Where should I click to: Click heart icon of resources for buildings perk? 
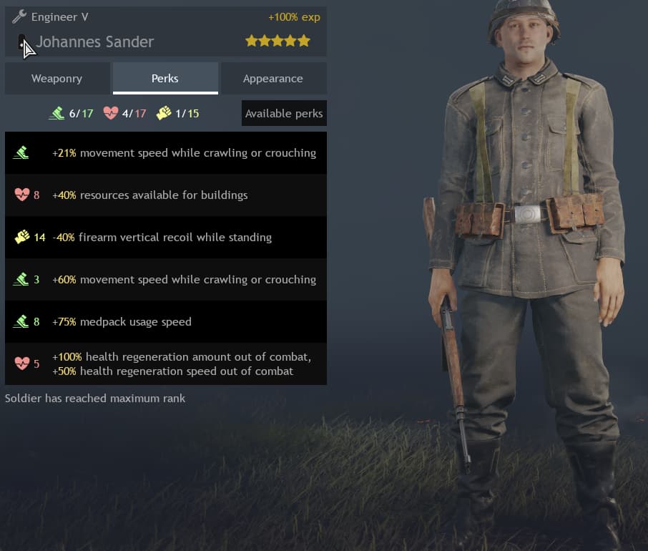pos(22,195)
